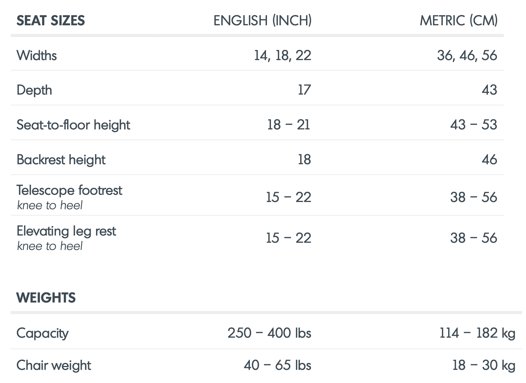Click the SEAT SIZES heading

click(x=51, y=21)
